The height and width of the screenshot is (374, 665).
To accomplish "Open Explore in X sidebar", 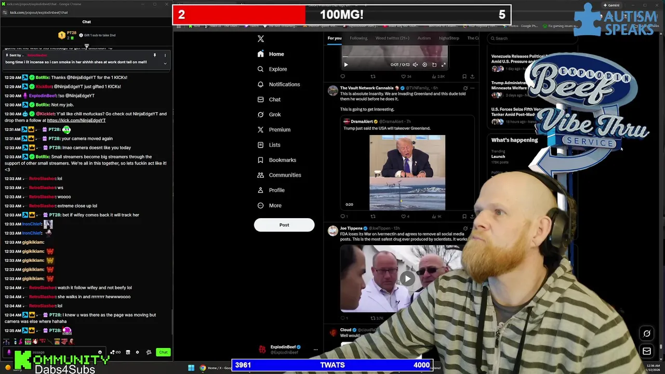I will point(272,69).
